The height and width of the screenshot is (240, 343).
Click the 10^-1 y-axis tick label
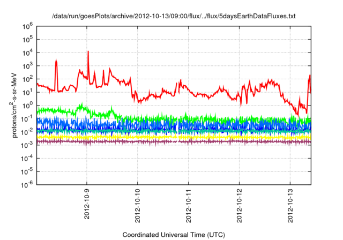[27, 119]
